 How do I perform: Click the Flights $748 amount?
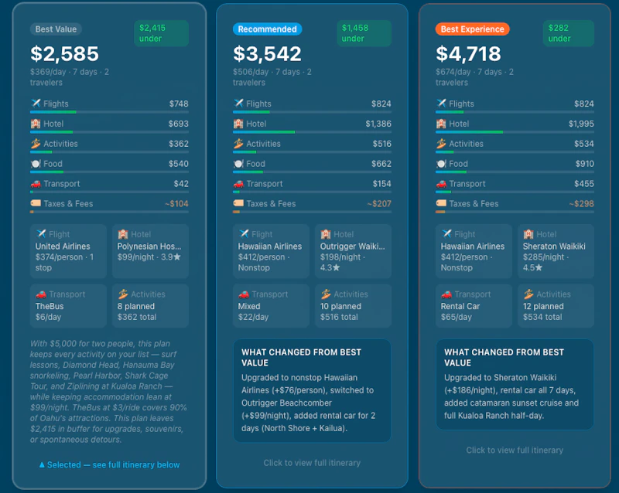coord(179,104)
